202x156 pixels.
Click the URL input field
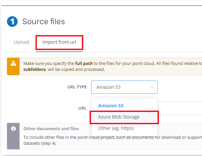coord(179,108)
